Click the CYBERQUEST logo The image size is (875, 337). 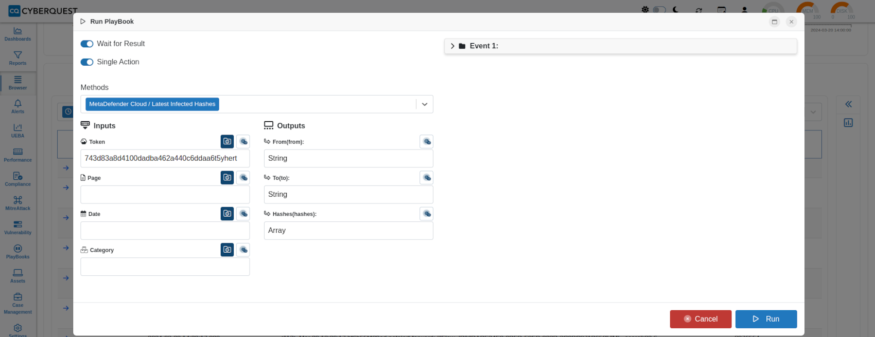tap(43, 11)
